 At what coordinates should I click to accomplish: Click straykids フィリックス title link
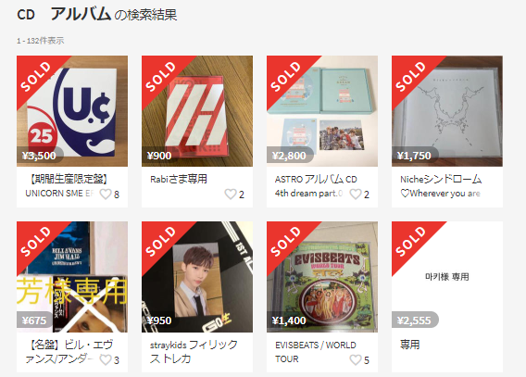[194, 351]
